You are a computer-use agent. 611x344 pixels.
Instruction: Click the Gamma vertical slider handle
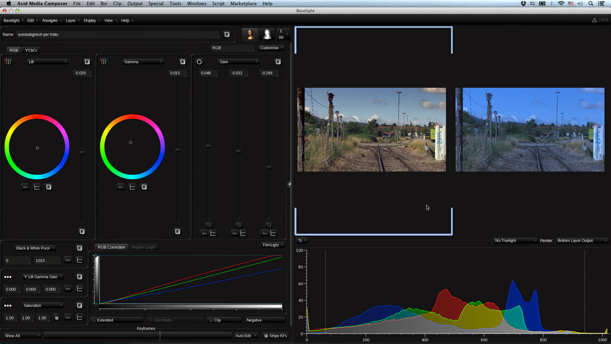point(178,150)
